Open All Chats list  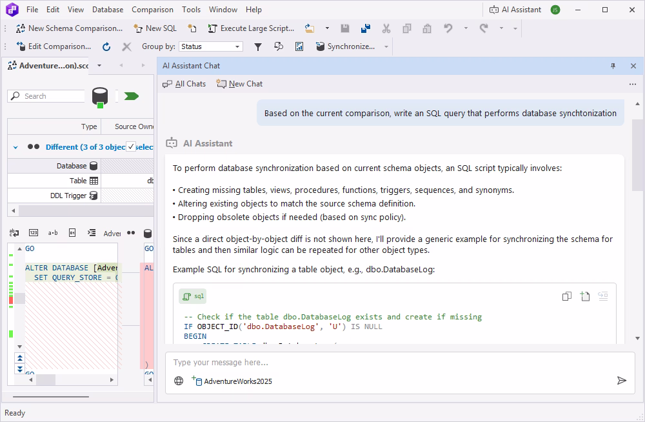(184, 84)
